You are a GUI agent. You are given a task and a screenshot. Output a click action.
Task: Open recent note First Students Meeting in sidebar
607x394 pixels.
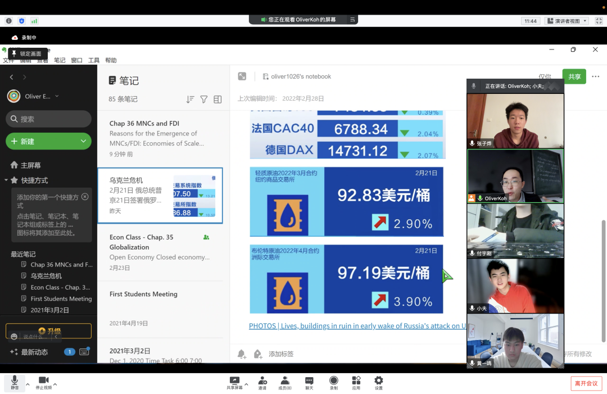(57, 298)
